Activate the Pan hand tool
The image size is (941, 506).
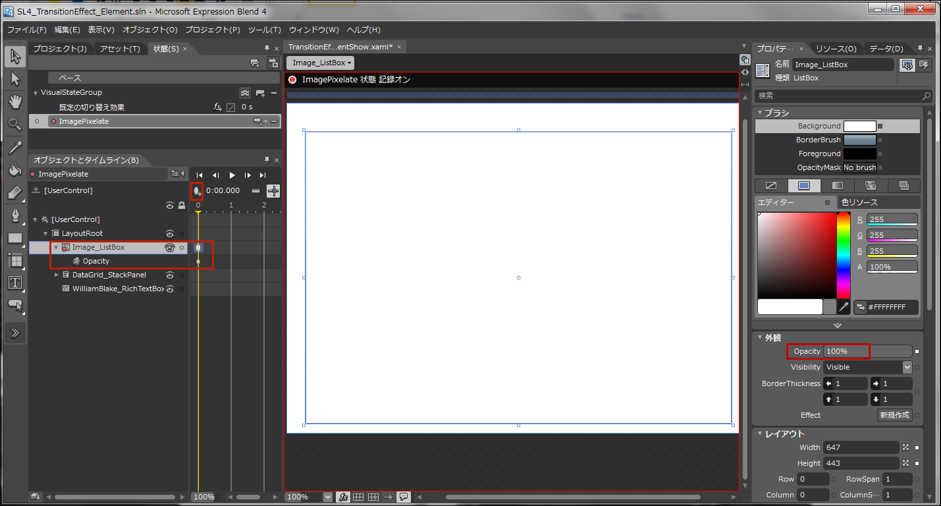(x=15, y=101)
